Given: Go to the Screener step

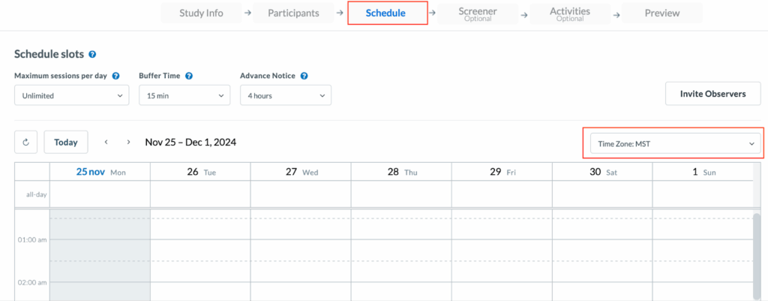Looking at the screenshot, I should (478, 13).
